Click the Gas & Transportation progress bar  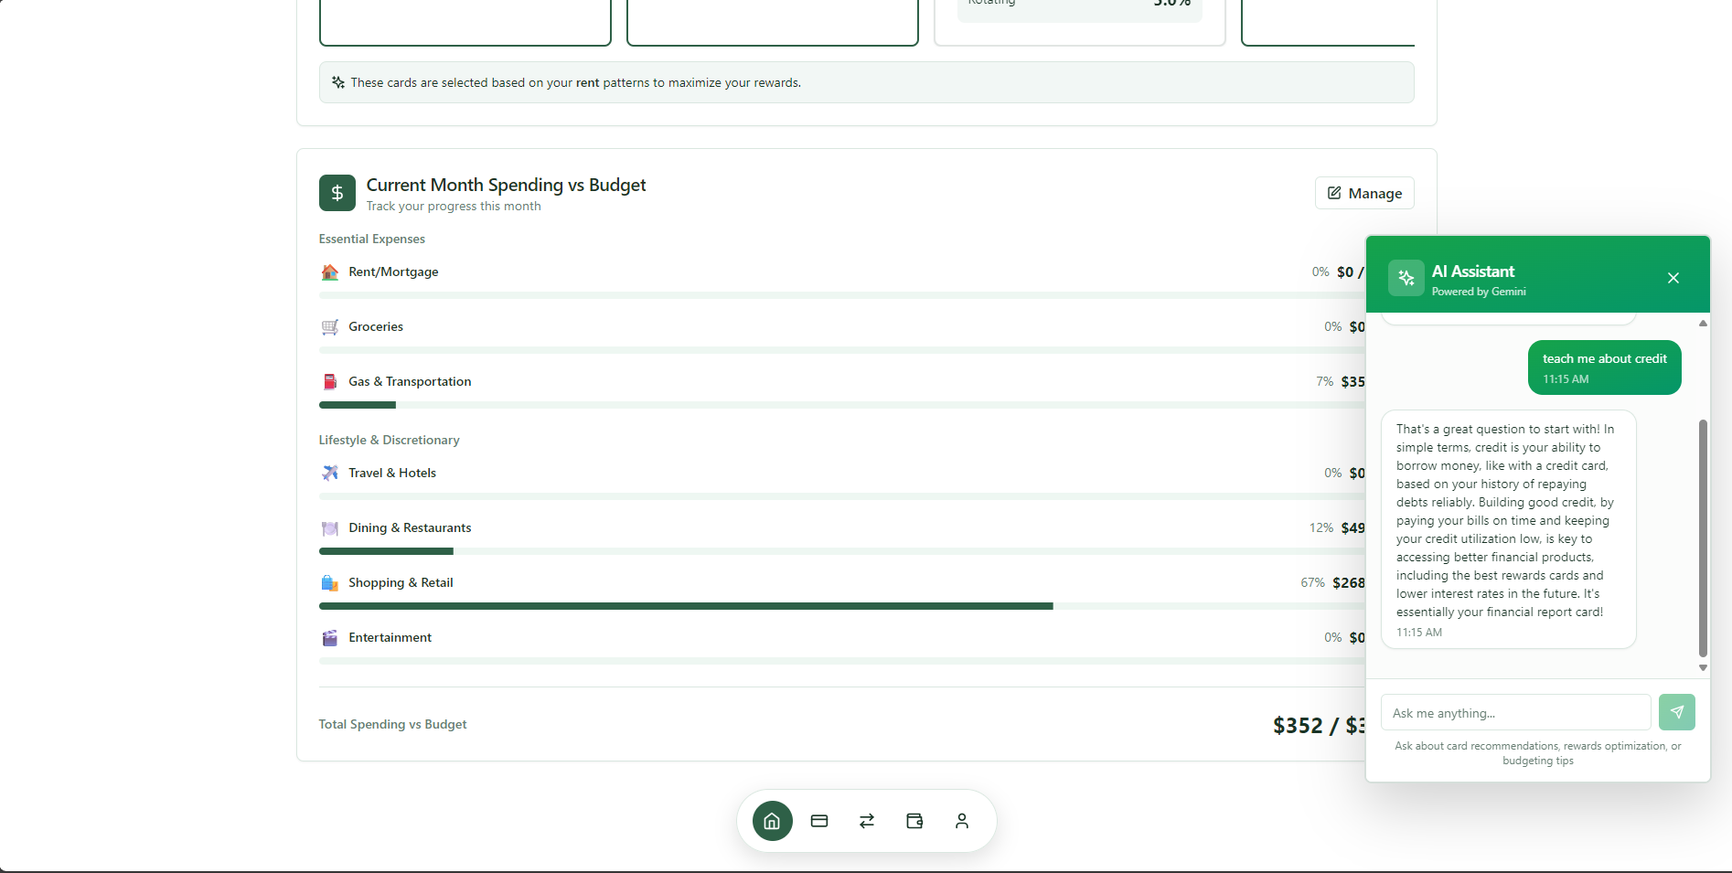[841, 405]
